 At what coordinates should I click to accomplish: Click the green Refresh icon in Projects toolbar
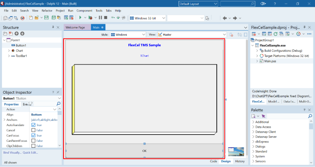(x=275, y=34)
